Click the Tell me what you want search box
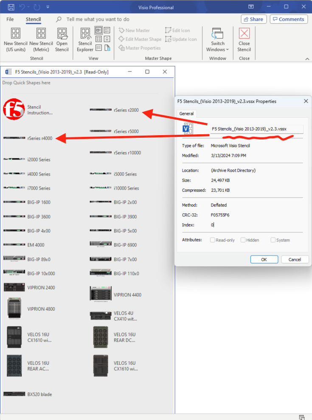The width and height of the screenshot is (312, 420). [x=98, y=19]
